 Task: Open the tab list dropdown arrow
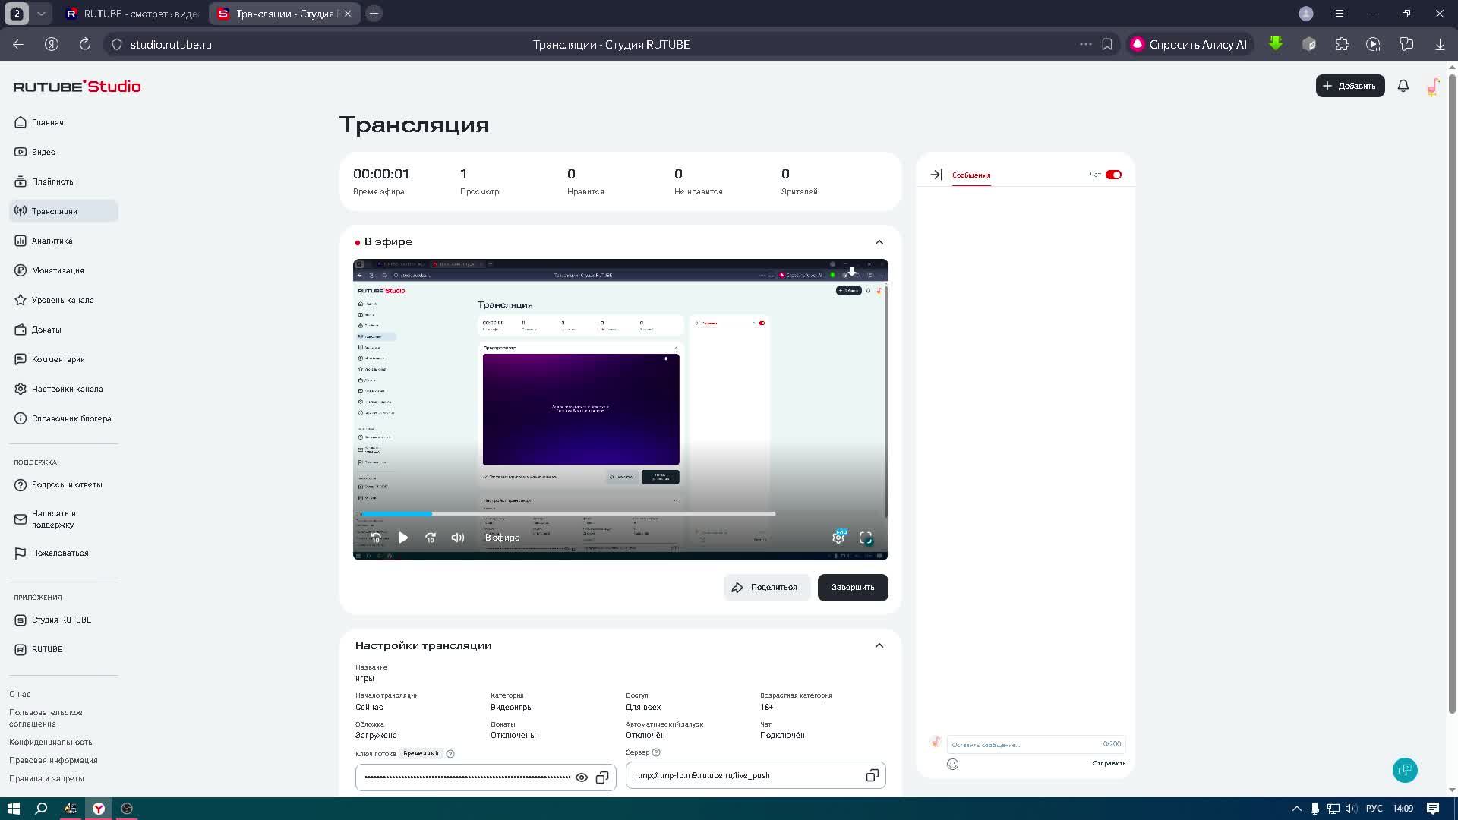(41, 14)
